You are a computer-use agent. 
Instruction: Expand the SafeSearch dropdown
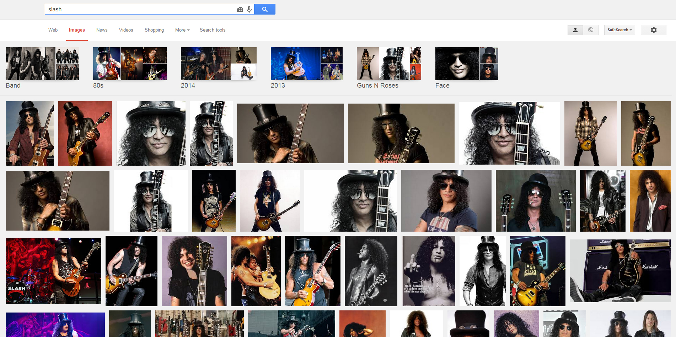point(619,30)
